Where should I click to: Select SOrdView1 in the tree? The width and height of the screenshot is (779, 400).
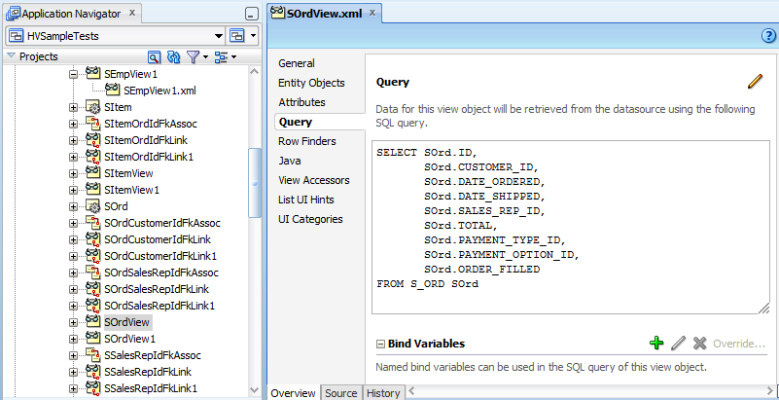coord(130,339)
